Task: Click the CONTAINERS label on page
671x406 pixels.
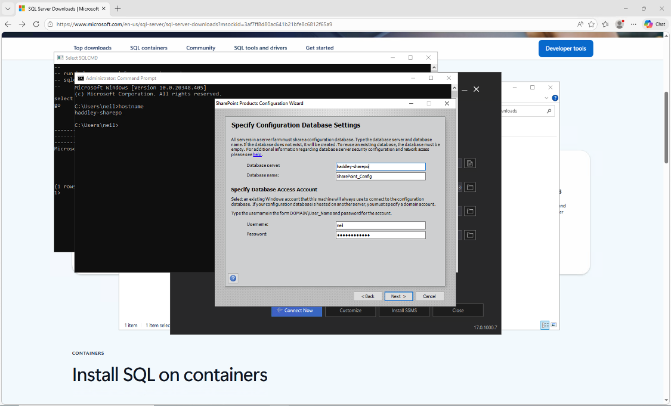Action: [88, 354]
